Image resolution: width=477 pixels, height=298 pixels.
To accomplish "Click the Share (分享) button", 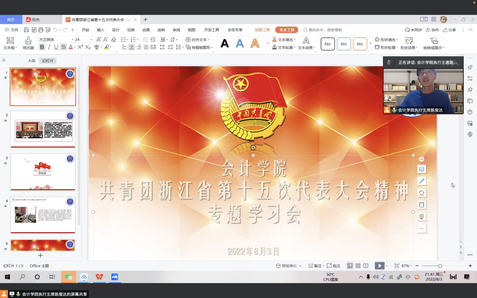I will pyautogui.click(x=449, y=30).
